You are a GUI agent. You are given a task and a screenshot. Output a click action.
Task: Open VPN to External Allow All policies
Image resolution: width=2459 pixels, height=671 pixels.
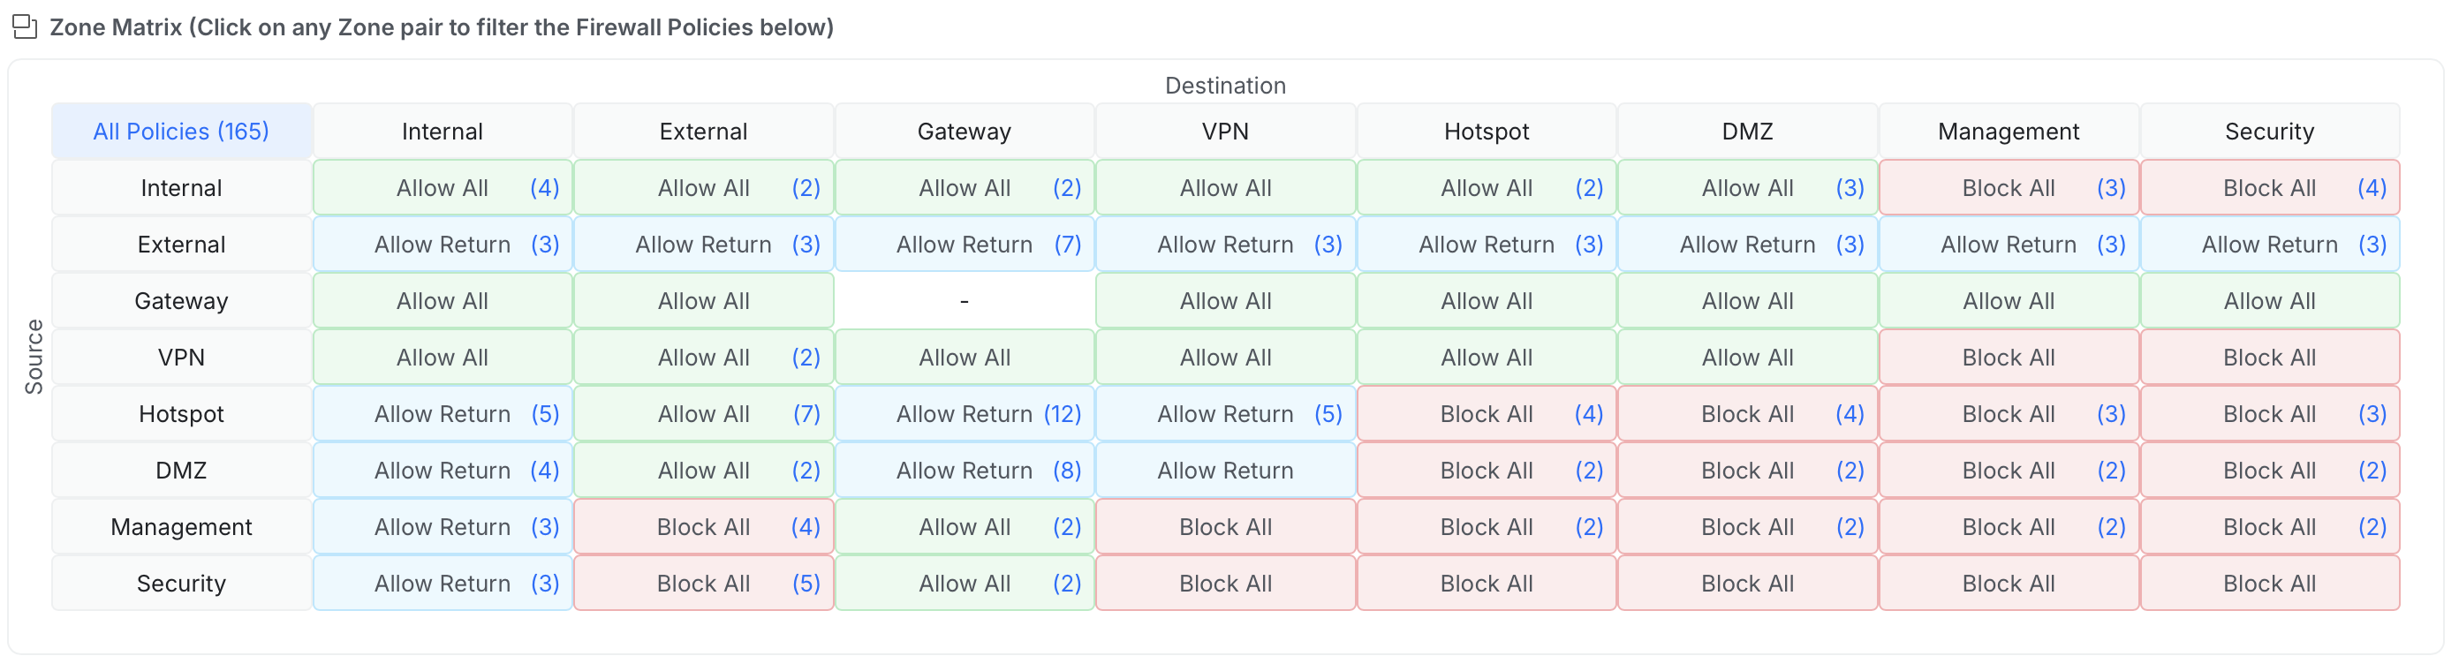point(704,357)
